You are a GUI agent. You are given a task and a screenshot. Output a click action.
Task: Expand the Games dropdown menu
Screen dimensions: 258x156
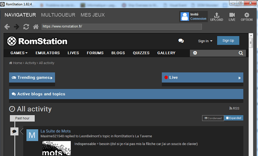pyautogui.click(x=19, y=53)
